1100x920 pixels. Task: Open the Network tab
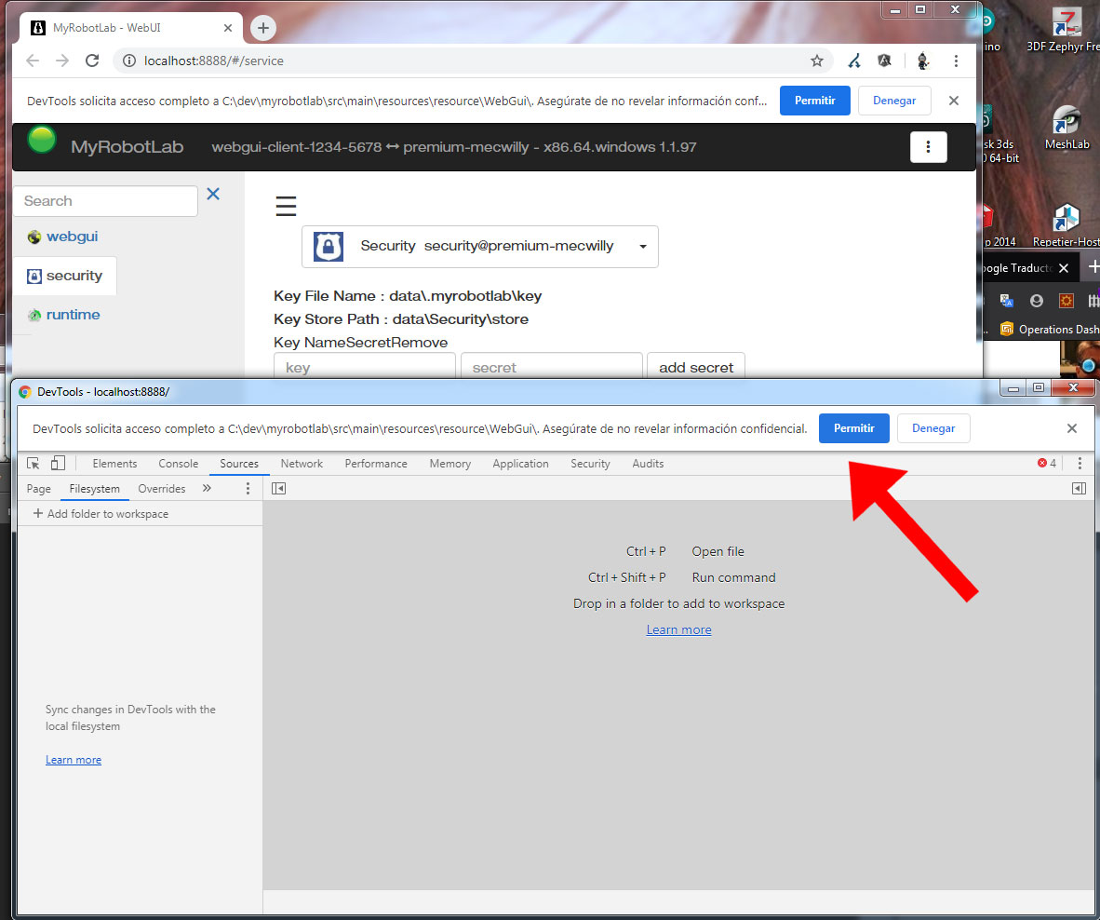pos(302,463)
